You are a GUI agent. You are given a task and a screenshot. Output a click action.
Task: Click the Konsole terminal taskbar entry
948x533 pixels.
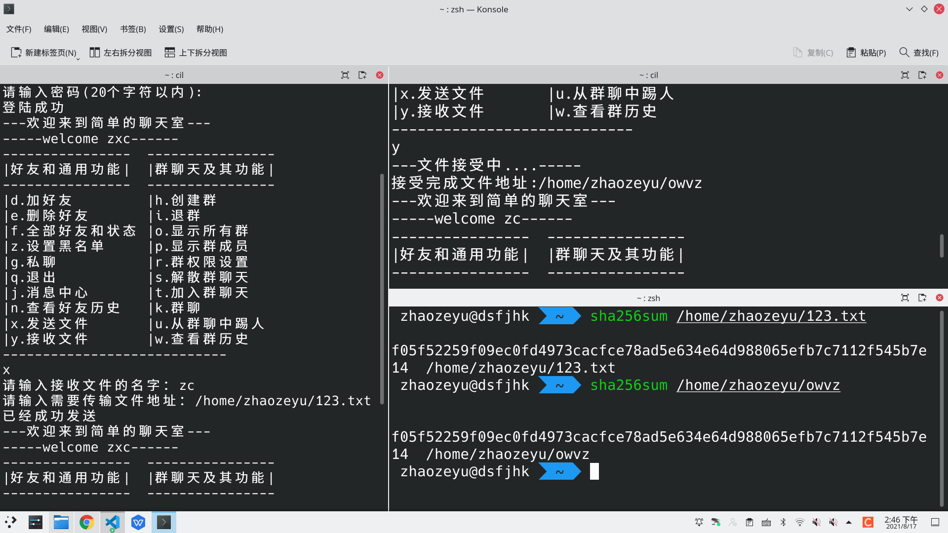(164, 522)
